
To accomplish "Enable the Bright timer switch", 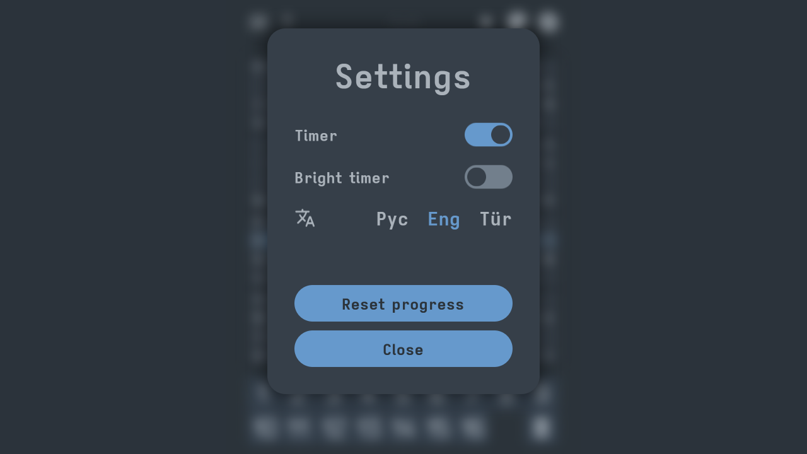I will [x=489, y=177].
